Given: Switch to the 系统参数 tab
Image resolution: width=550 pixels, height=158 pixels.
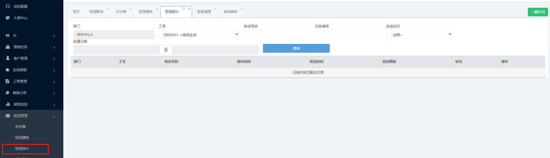Looking at the screenshot, I should click(230, 12).
